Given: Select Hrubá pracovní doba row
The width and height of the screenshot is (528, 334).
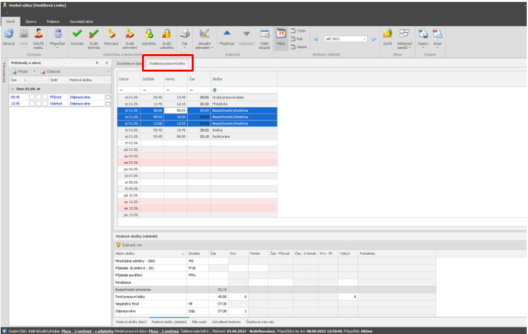Looking at the screenshot, I should (198, 97).
